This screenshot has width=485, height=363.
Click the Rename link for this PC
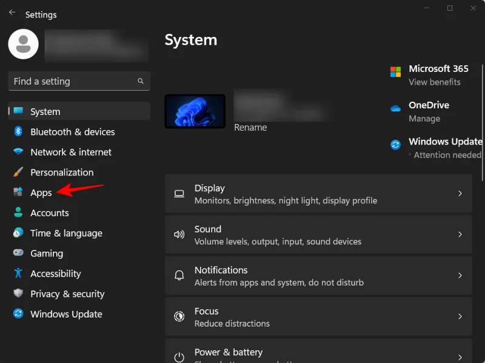tap(250, 127)
